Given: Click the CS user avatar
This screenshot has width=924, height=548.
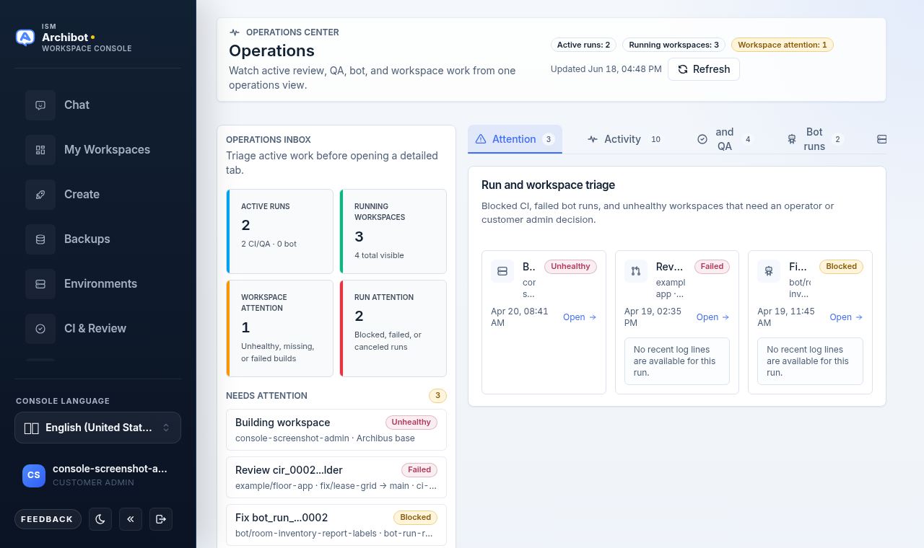Looking at the screenshot, I should click(34, 475).
